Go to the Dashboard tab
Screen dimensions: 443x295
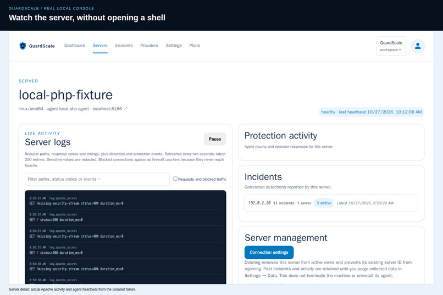[x=75, y=46]
